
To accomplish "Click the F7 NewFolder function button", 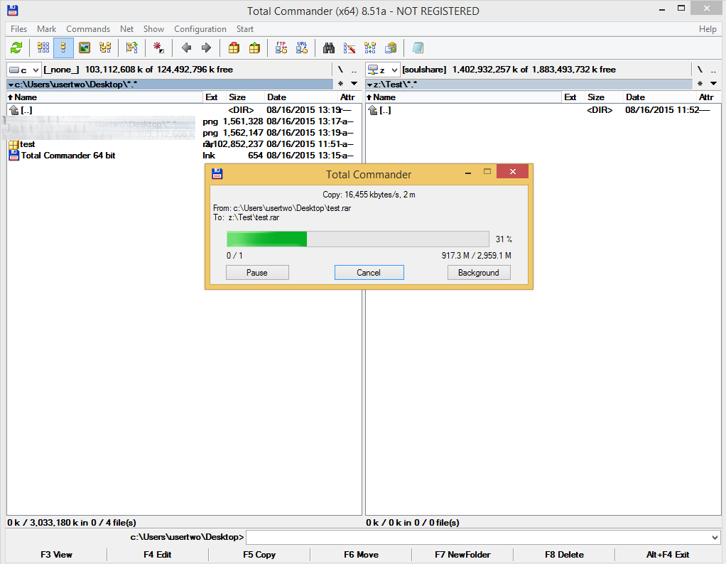I will coord(462,555).
